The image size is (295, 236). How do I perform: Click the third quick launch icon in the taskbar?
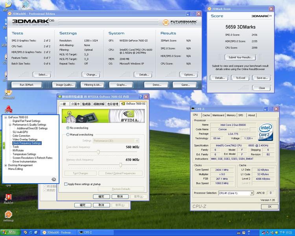[36, 232]
